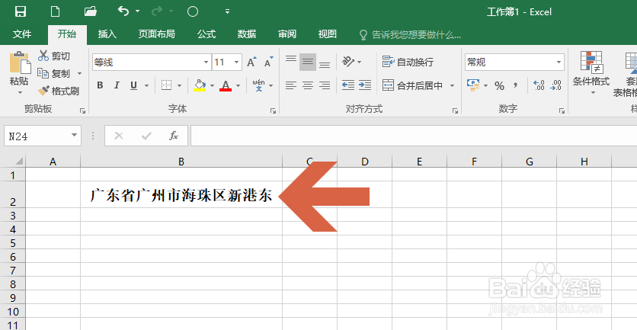The image size is (637, 330).
Task: Open the 文件 menu
Action: (22, 34)
